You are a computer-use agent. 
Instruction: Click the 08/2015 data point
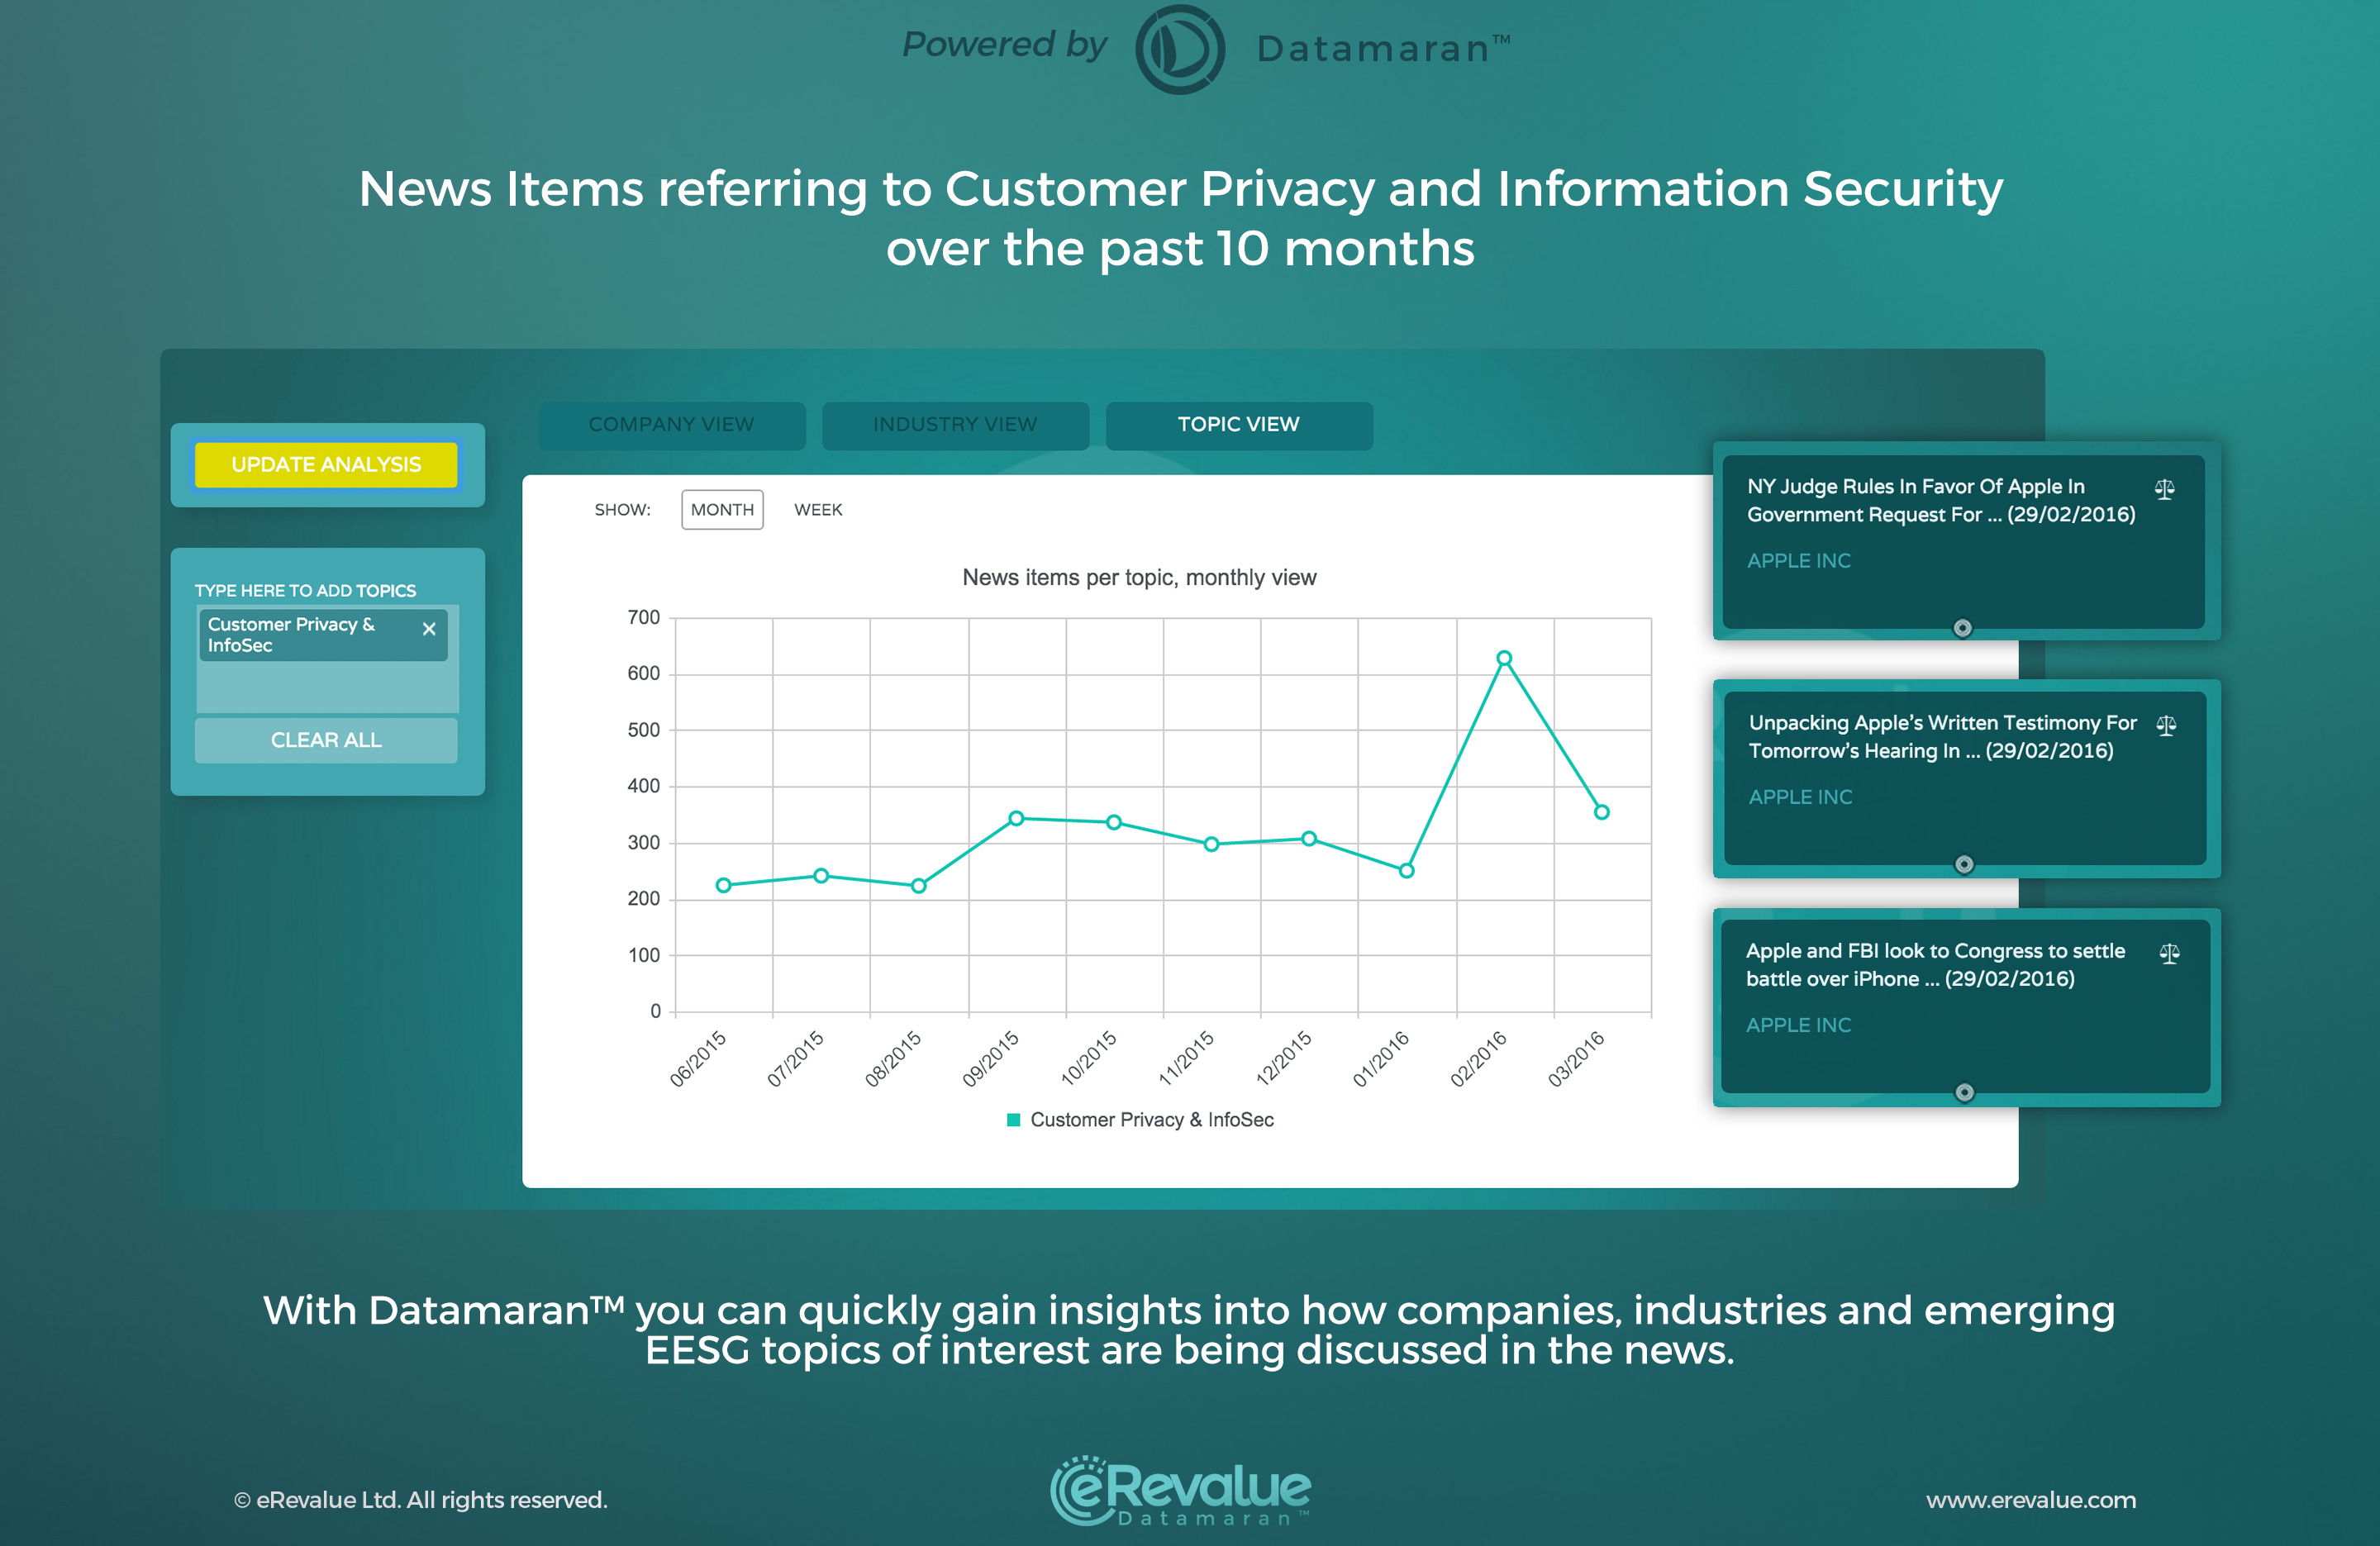(919, 886)
